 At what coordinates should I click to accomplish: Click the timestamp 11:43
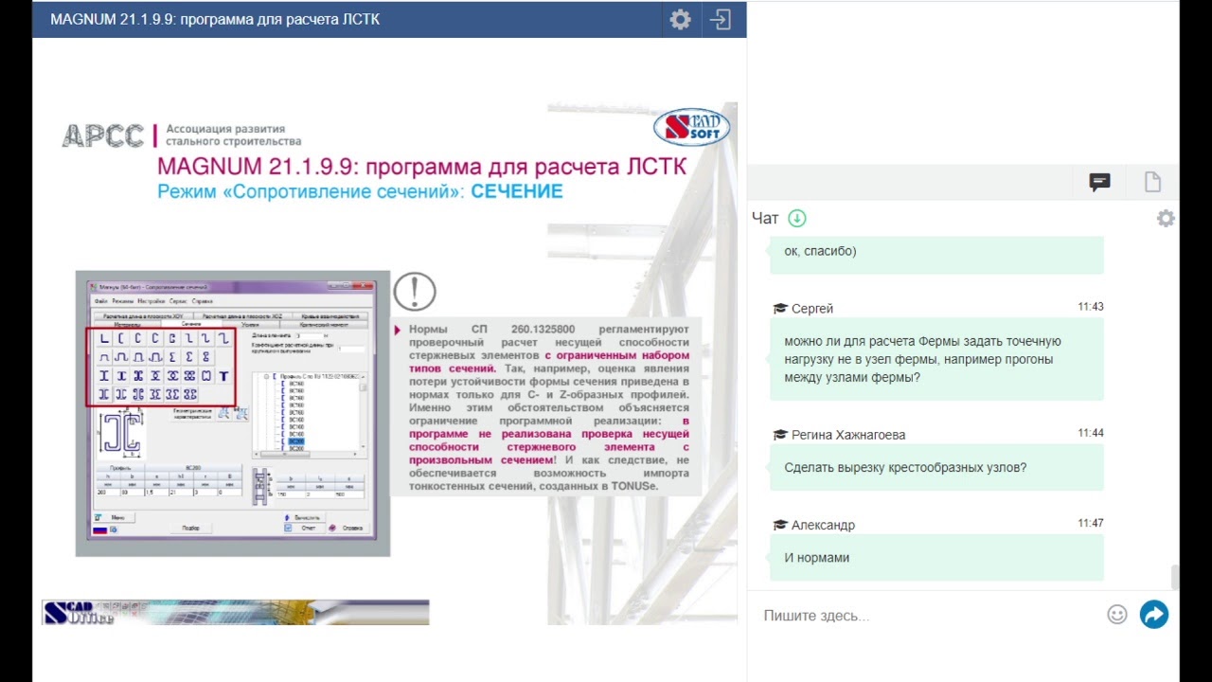(x=1091, y=307)
